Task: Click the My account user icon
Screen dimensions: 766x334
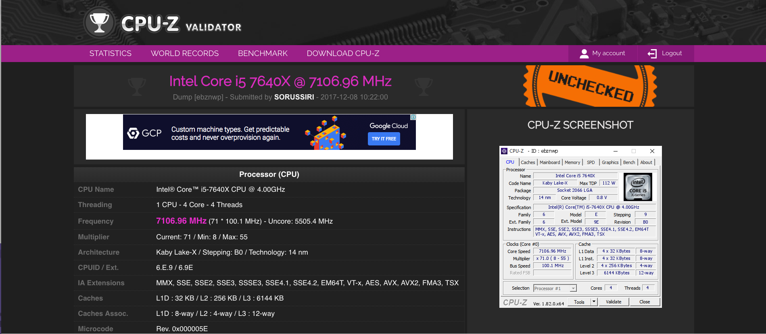Action: click(x=584, y=54)
